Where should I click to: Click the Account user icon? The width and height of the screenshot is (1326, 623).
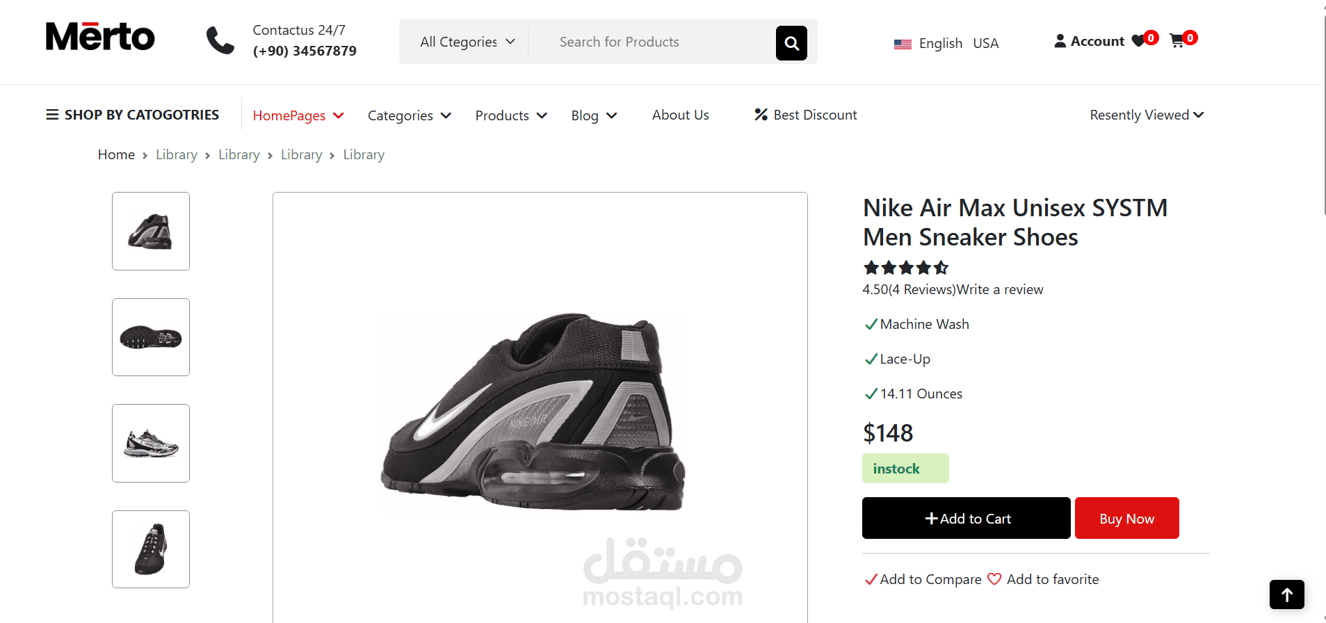pos(1060,41)
